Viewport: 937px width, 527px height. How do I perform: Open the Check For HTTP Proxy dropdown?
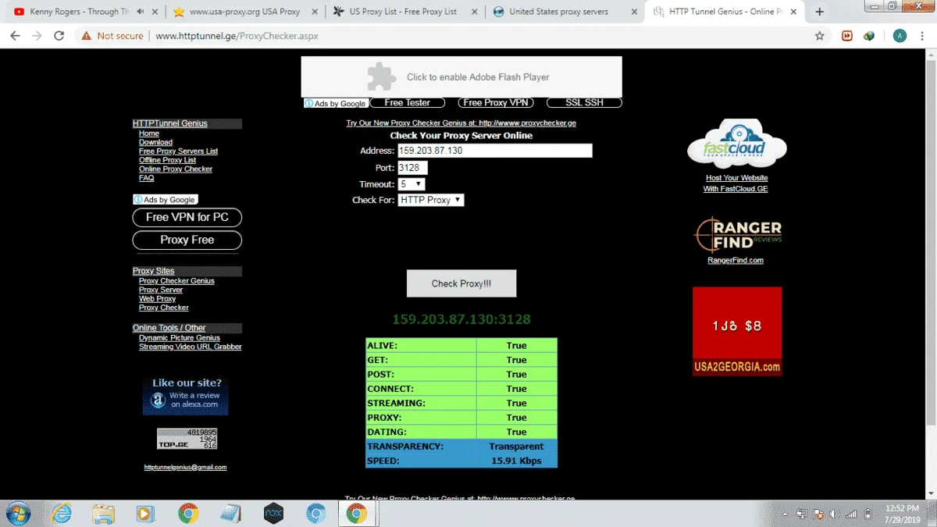pos(431,200)
